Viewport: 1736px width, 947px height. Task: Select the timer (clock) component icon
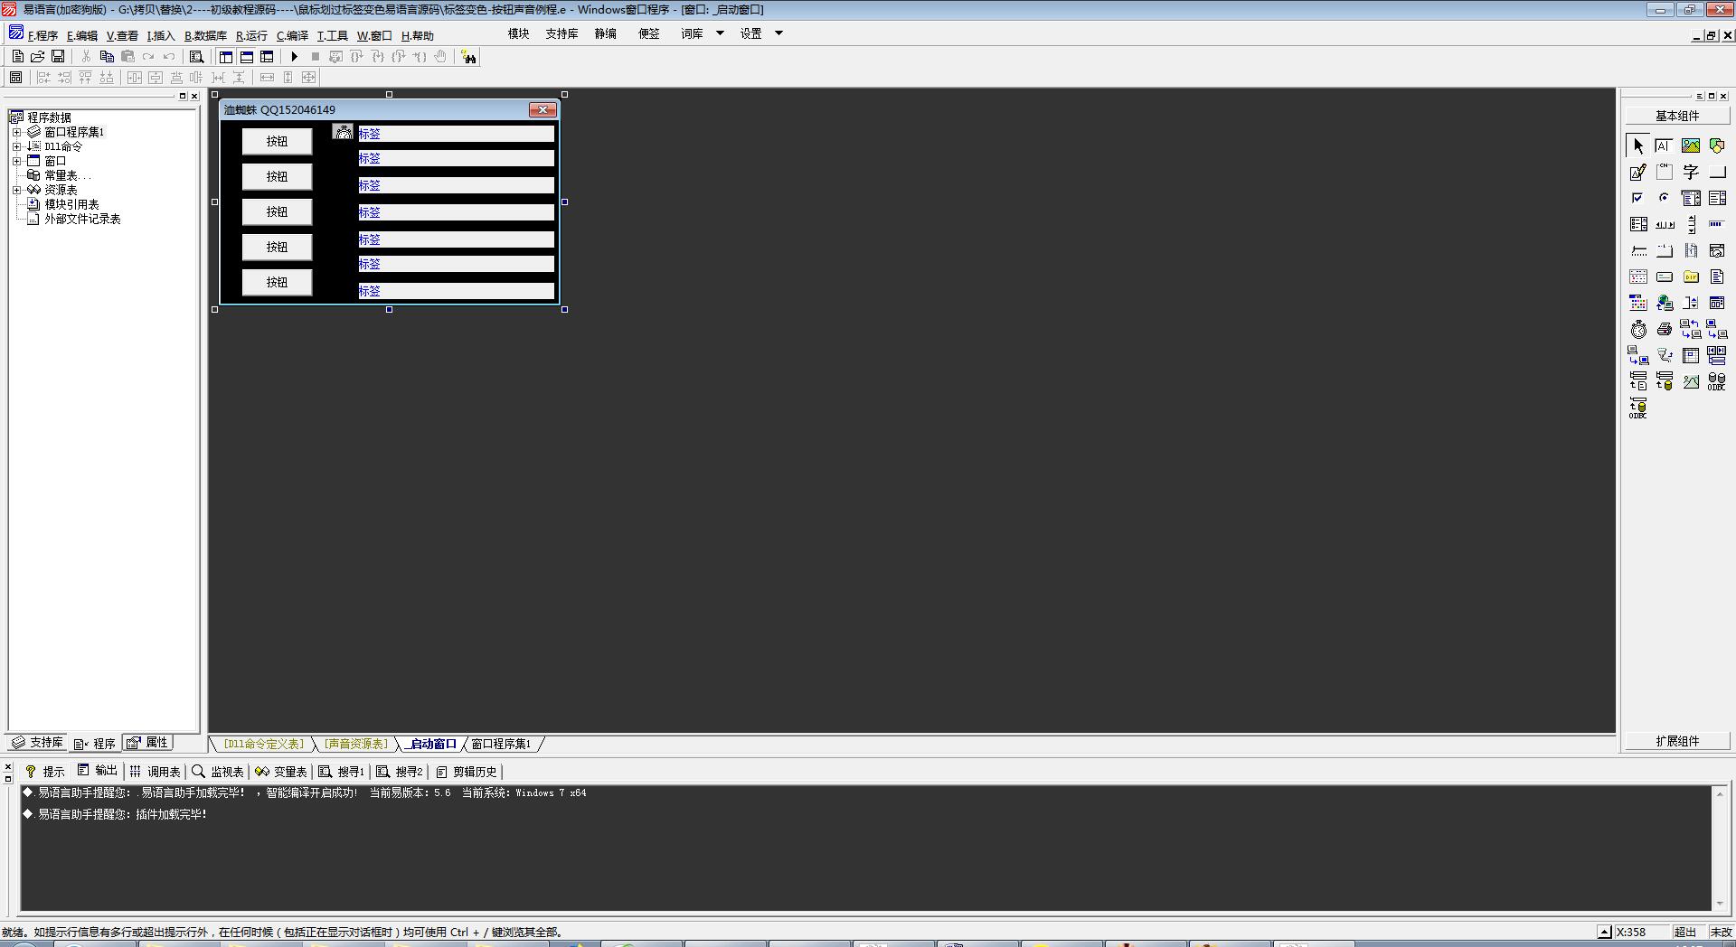tap(1637, 330)
